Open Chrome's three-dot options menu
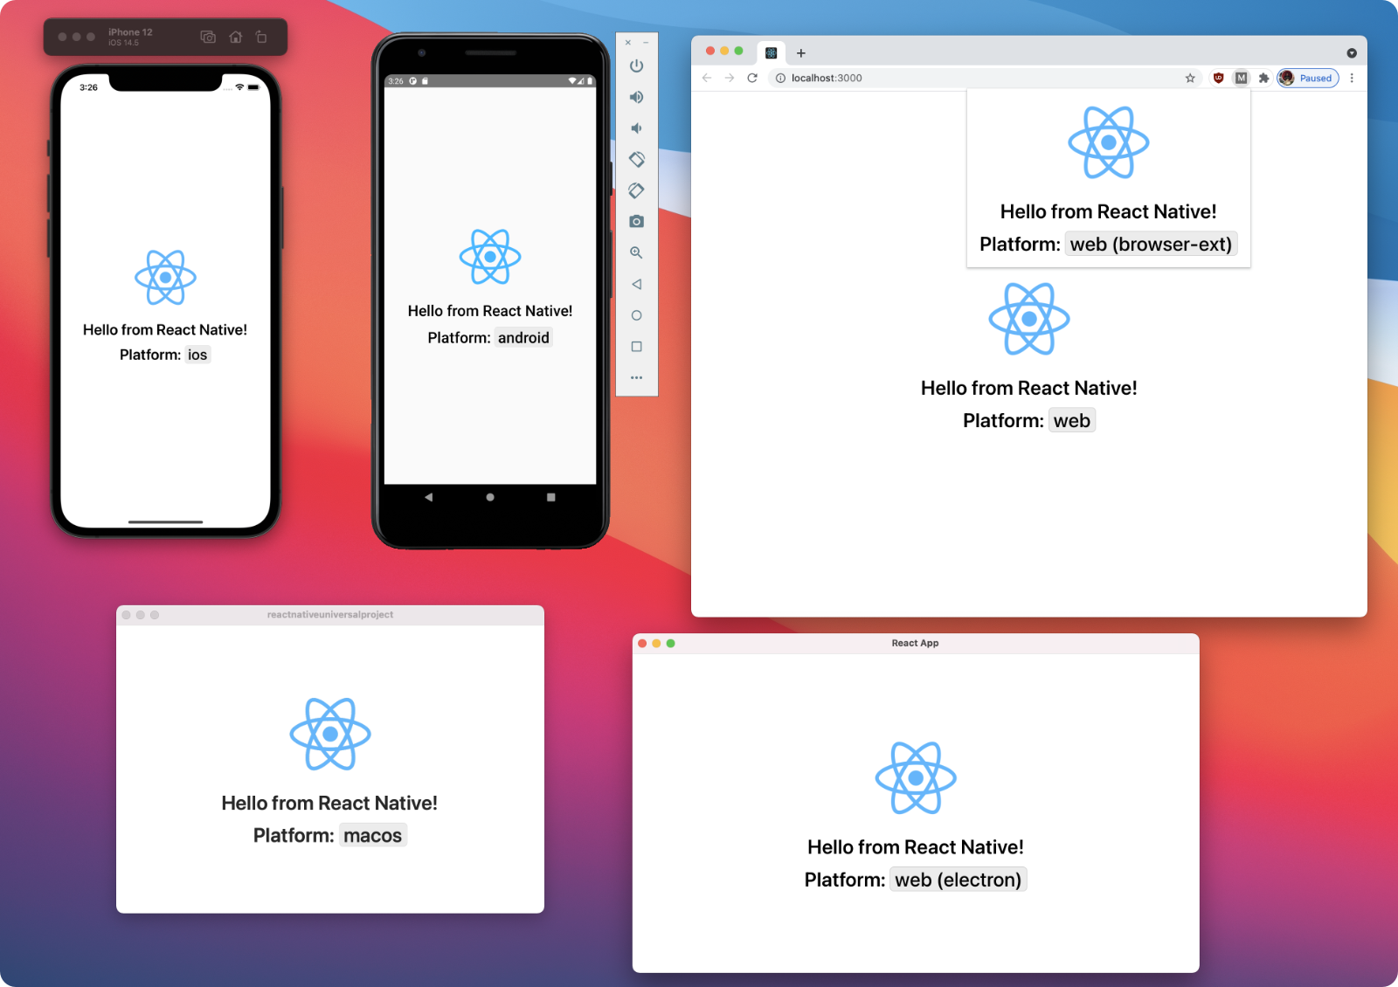This screenshot has height=987, width=1398. point(1352,78)
